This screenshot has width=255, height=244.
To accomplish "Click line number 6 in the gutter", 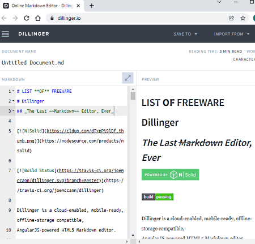I will click(x=10, y=161).
